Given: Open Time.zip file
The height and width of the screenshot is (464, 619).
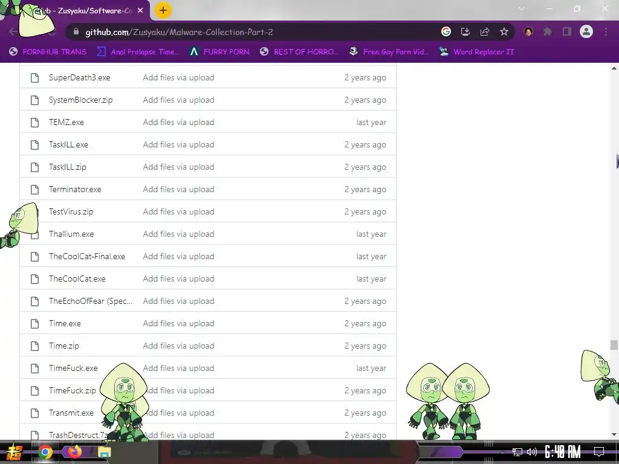Looking at the screenshot, I should coord(64,346).
